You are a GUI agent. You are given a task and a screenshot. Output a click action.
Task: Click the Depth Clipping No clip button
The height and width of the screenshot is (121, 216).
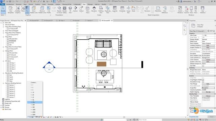click(x=208, y=92)
